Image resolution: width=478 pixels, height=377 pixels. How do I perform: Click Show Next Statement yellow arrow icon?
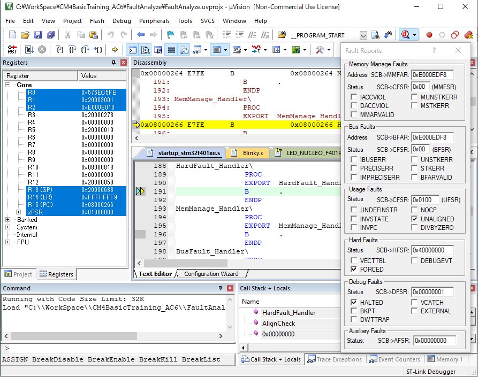115,49
